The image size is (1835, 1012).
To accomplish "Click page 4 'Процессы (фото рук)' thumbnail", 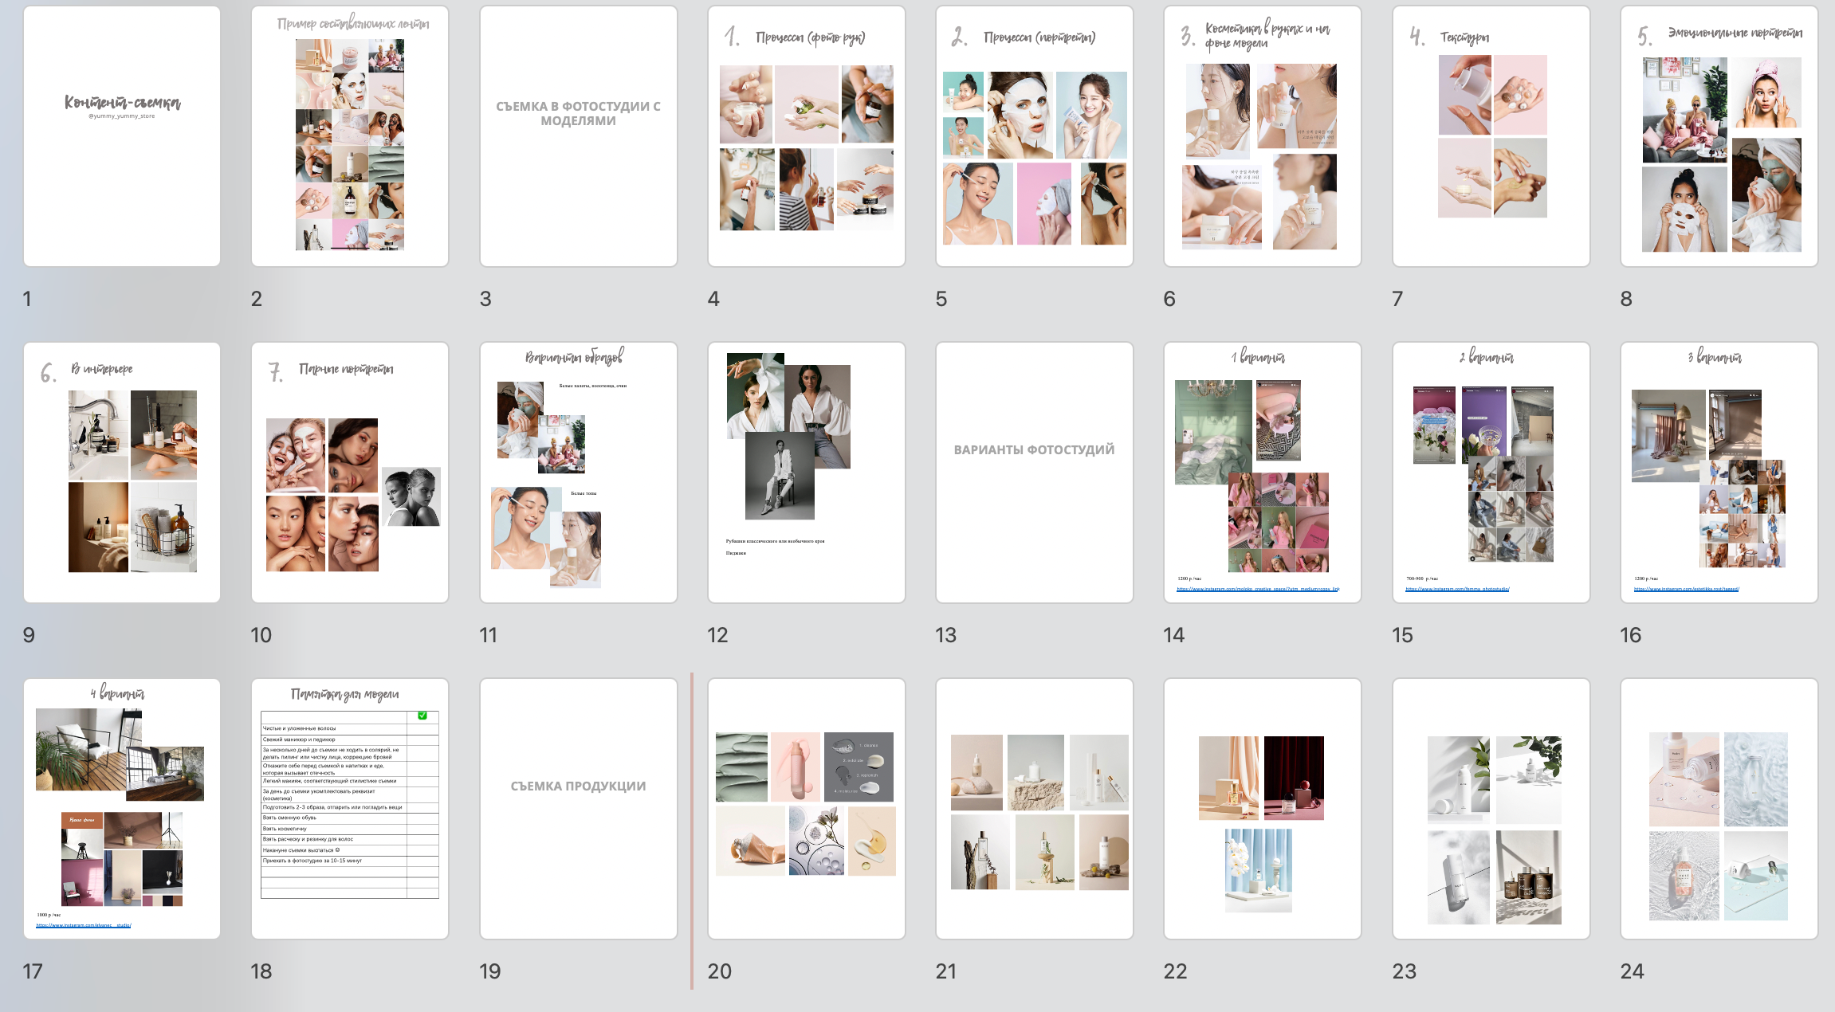I will 806,136.
